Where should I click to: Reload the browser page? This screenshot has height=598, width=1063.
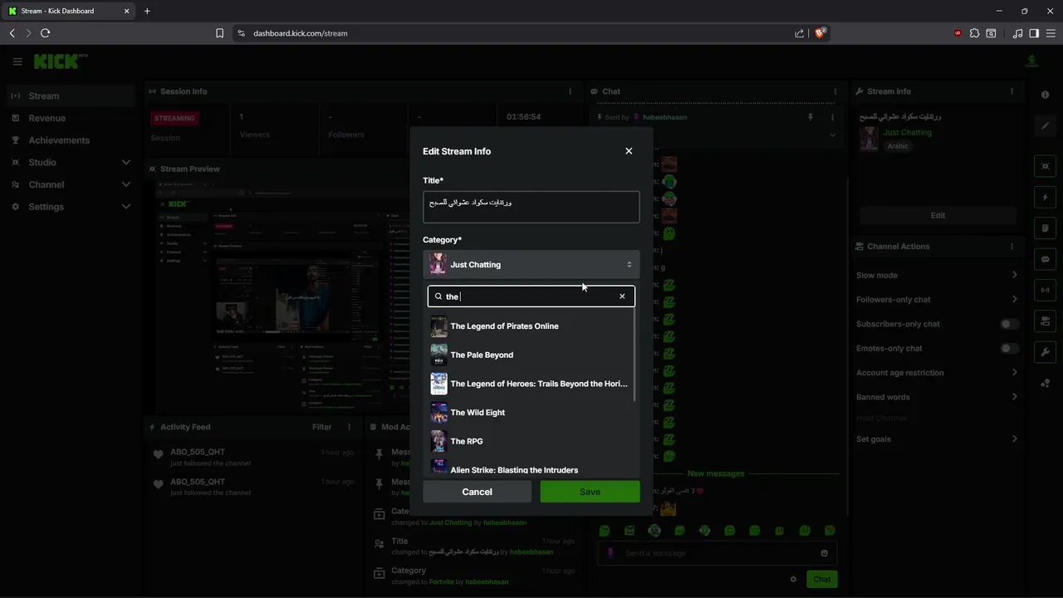(x=45, y=33)
